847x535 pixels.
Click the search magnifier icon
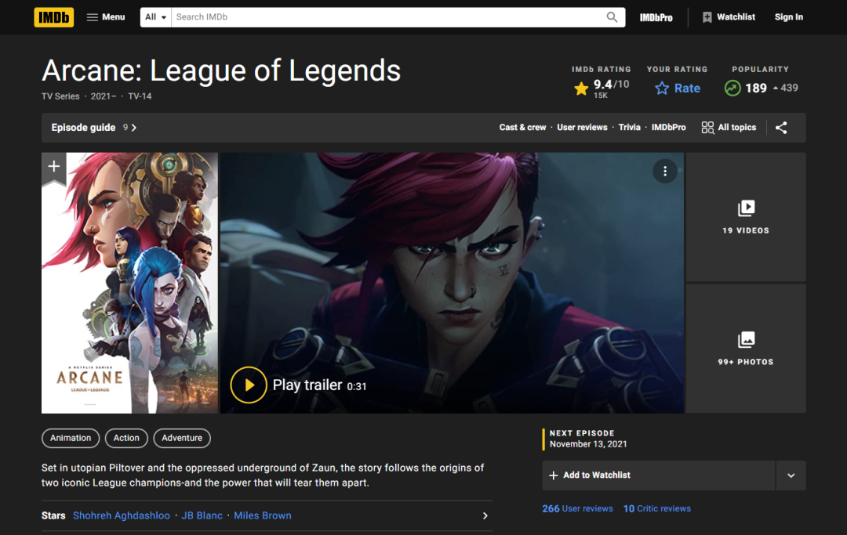[612, 17]
